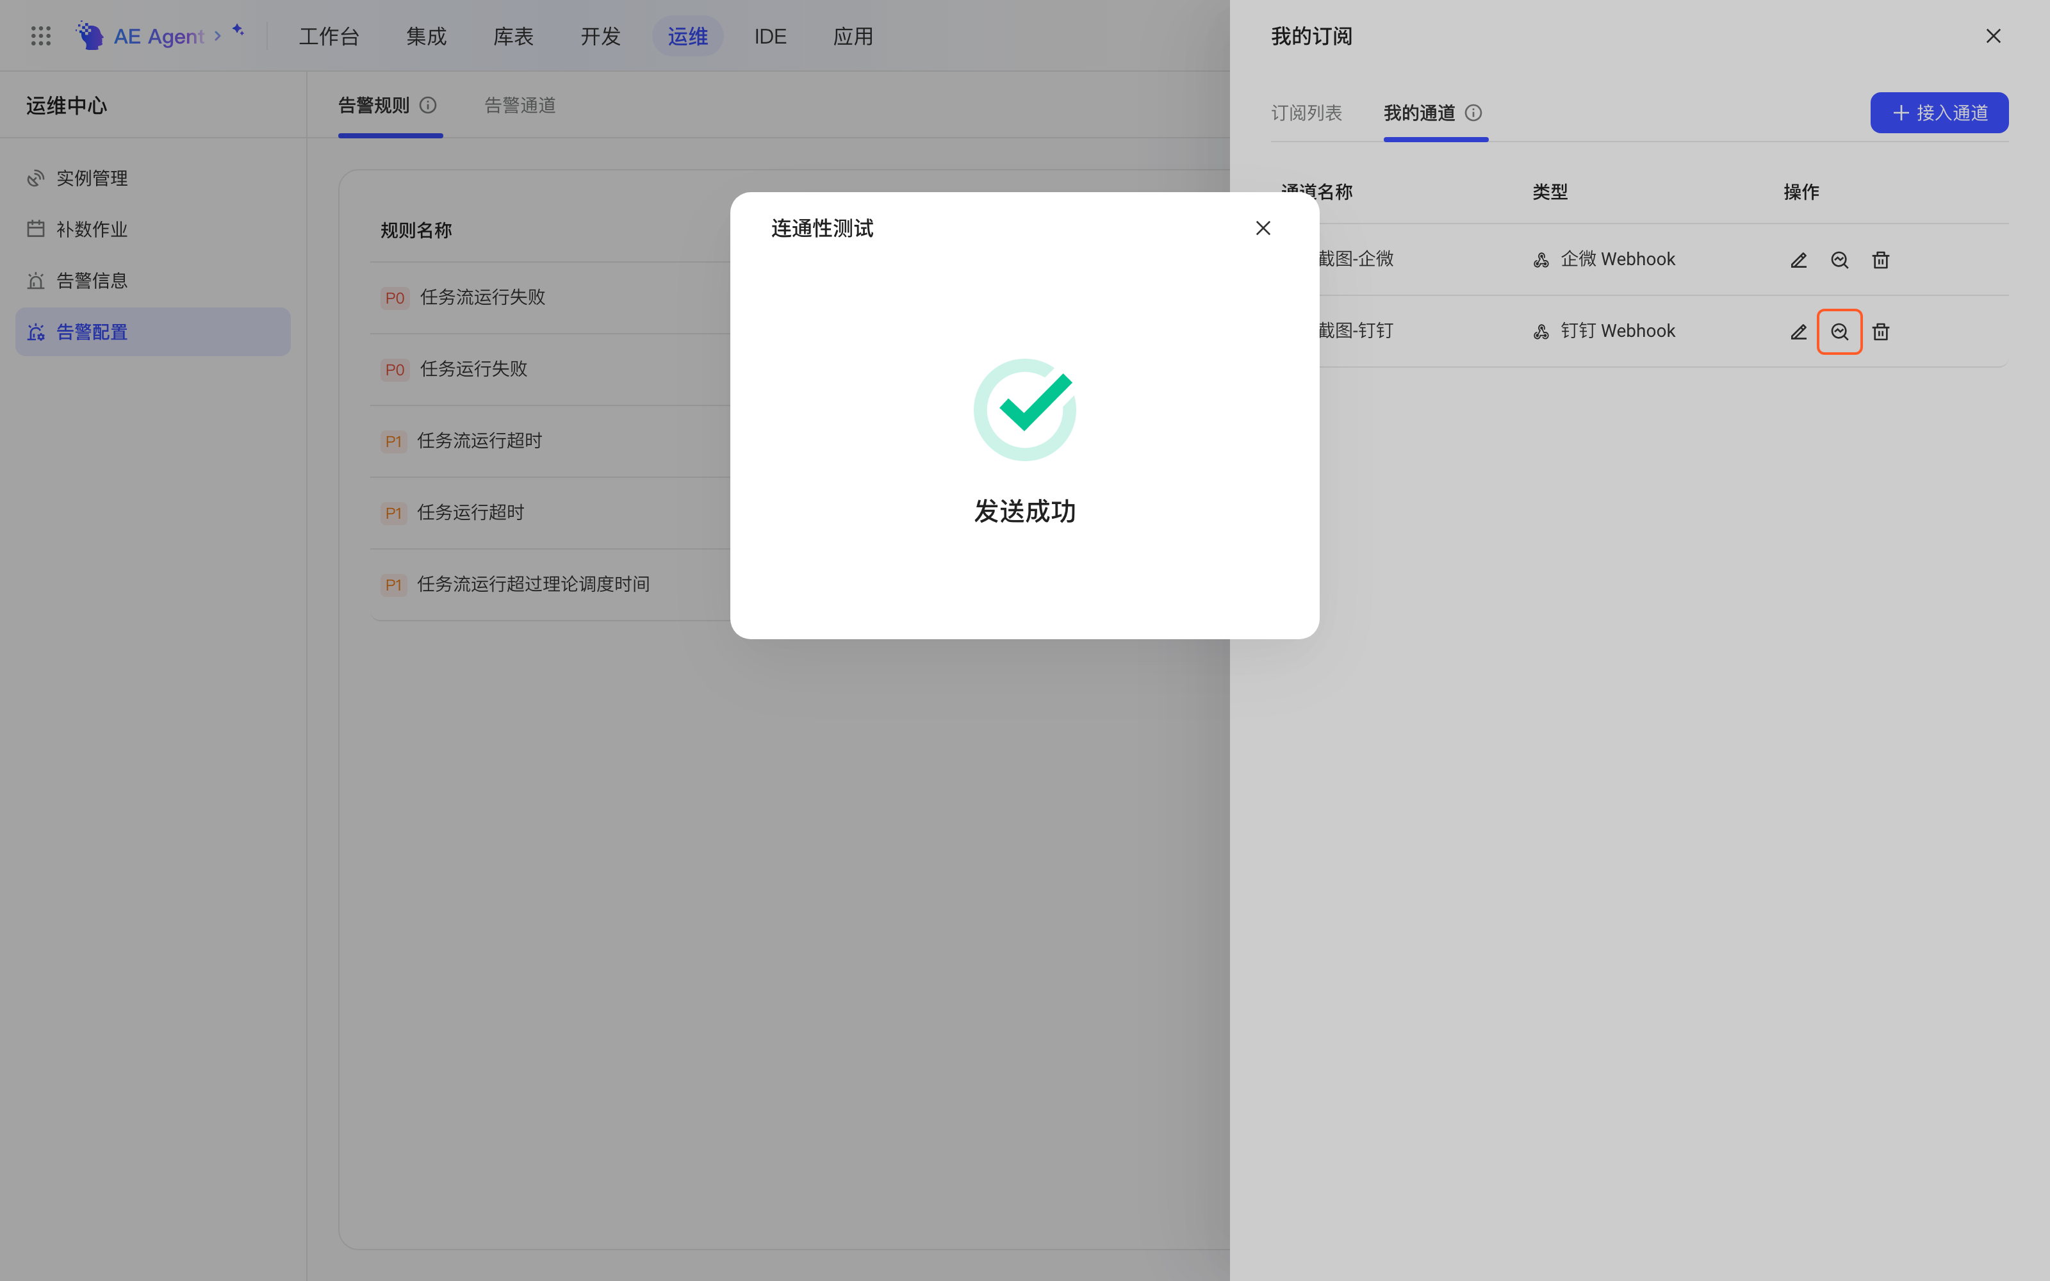The image size is (2050, 1281).
Task: Click the sparkle AI icon beside AE Agent
Action: coord(238,29)
